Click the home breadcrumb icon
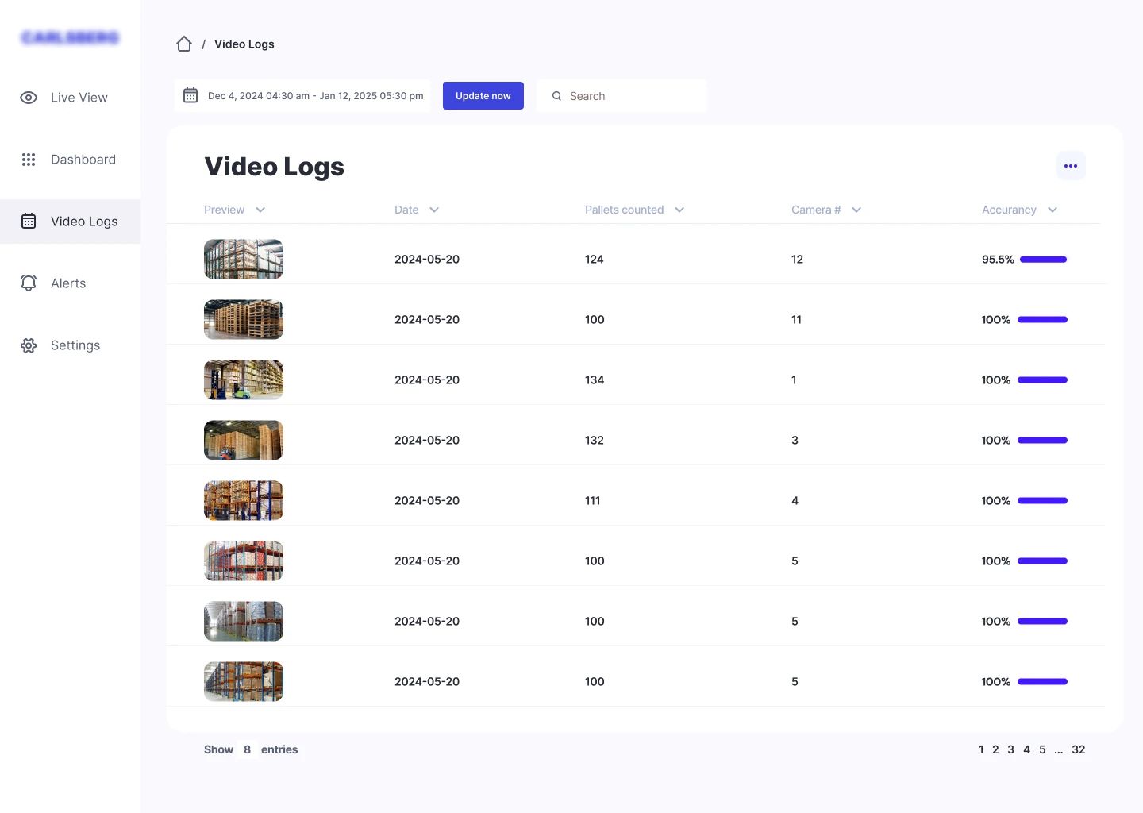 [184, 44]
